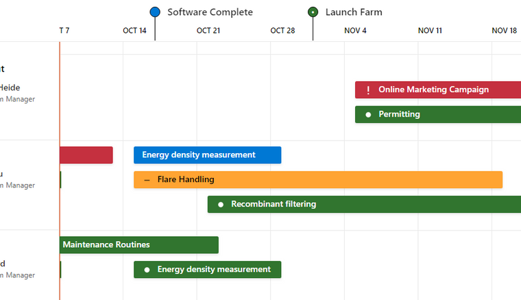This screenshot has height=300, width=521.
Task: Select the green Launch Farm milestone circle
Action: [313, 12]
